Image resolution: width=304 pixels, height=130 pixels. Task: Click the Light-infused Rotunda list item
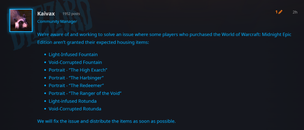[73, 101]
